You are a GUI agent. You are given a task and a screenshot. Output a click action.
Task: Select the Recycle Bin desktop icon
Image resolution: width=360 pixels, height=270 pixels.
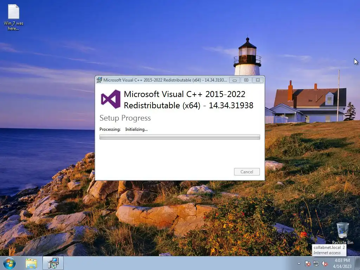(x=342, y=233)
